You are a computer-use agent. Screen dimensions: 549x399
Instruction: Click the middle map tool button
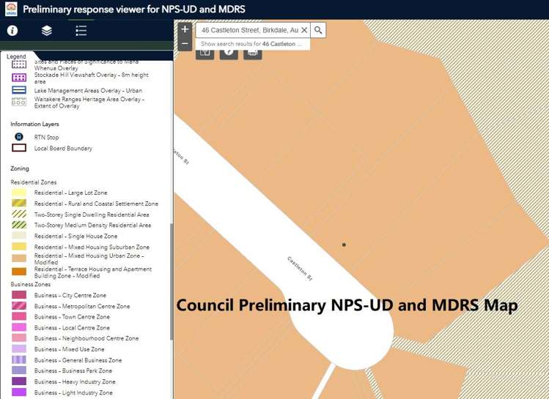[x=229, y=52]
